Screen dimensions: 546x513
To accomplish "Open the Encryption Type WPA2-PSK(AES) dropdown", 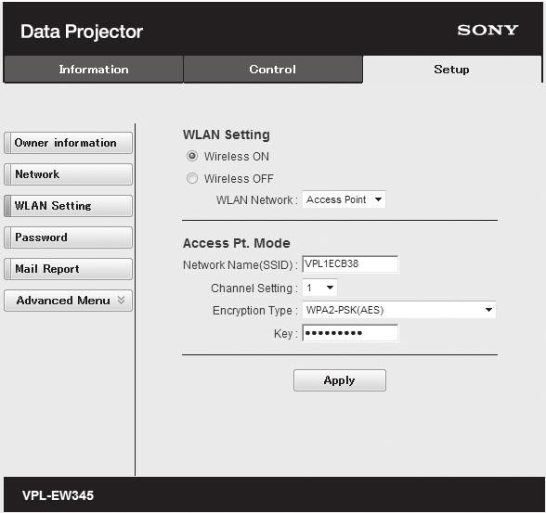I will coord(399,310).
